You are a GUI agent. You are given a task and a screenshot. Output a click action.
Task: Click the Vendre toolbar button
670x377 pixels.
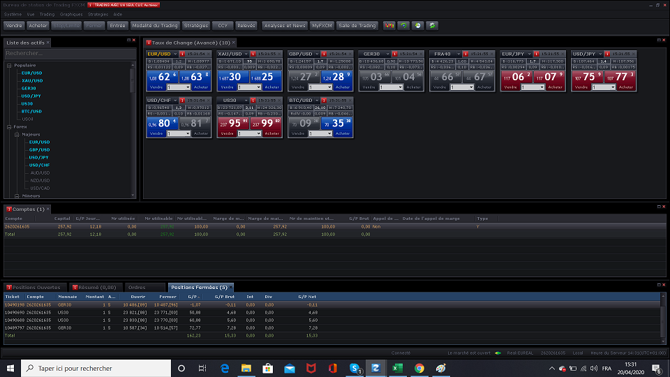click(x=14, y=26)
